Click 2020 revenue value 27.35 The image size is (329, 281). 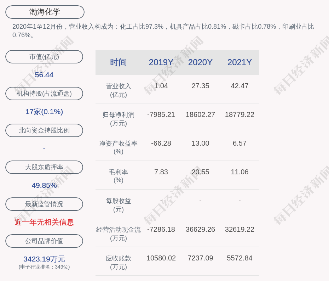[x=200, y=86]
